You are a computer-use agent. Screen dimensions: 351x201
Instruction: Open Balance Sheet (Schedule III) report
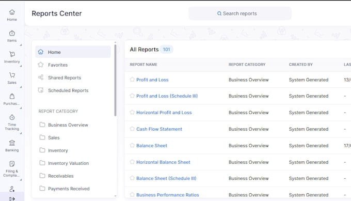pos(166,178)
